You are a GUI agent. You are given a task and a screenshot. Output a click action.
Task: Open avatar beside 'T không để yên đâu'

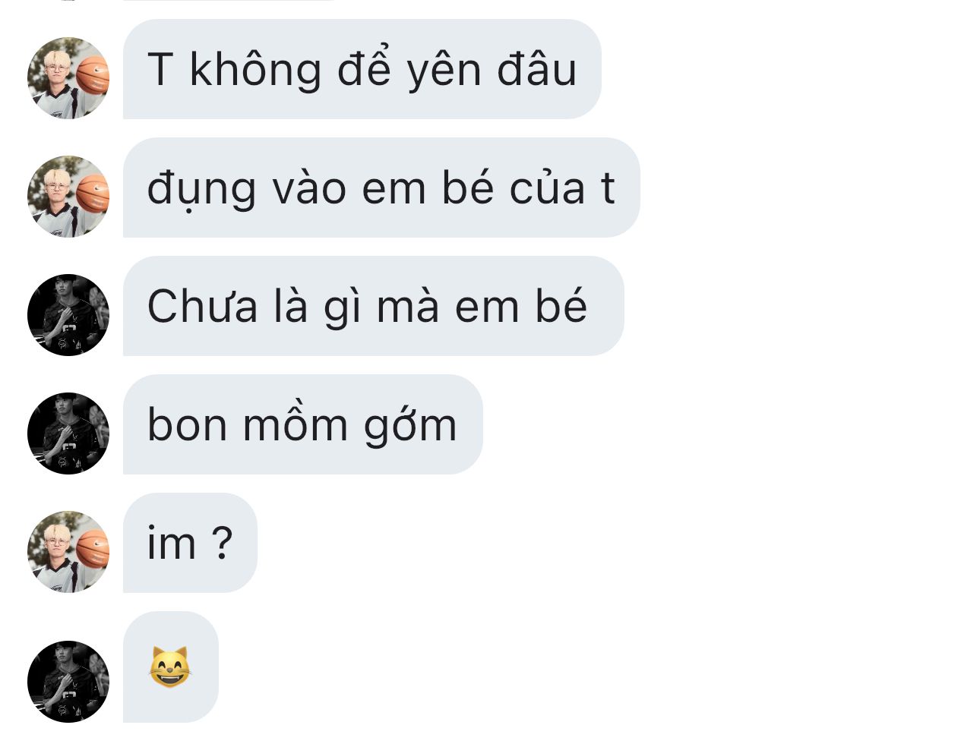point(68,78)
